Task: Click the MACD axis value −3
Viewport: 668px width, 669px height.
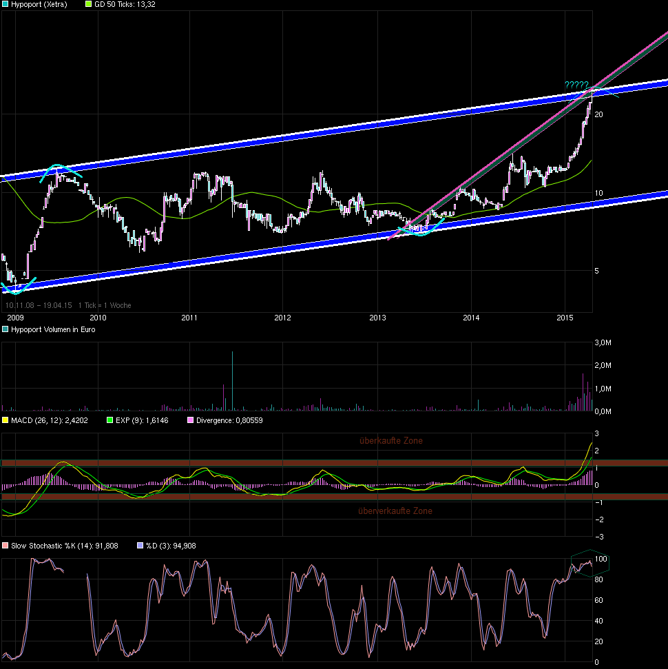Action: coord(599,537)
